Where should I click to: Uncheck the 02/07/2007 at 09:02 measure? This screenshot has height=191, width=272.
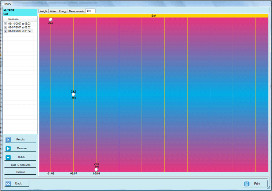(x=5, y=27)
